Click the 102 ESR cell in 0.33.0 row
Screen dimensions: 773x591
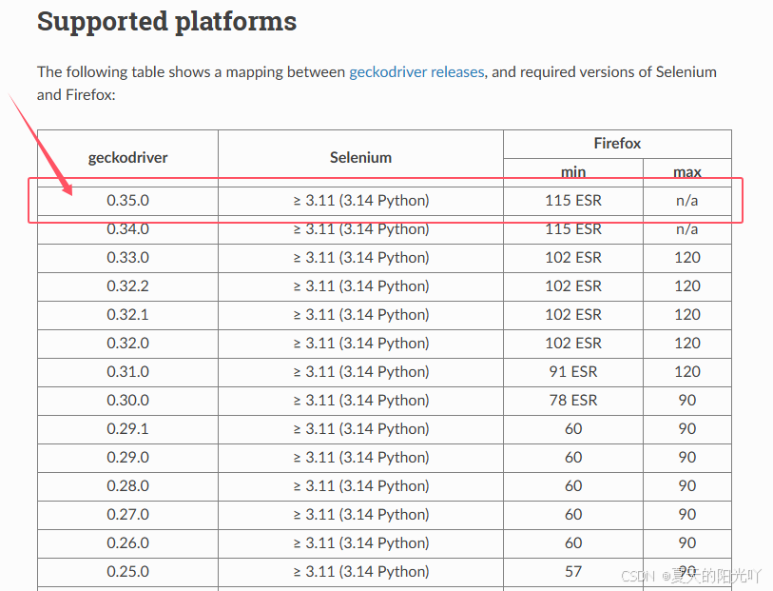click(573, 258)
